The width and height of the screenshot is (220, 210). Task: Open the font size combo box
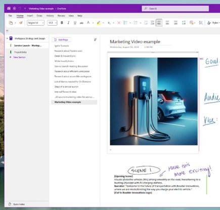click(x=52, y=23)
